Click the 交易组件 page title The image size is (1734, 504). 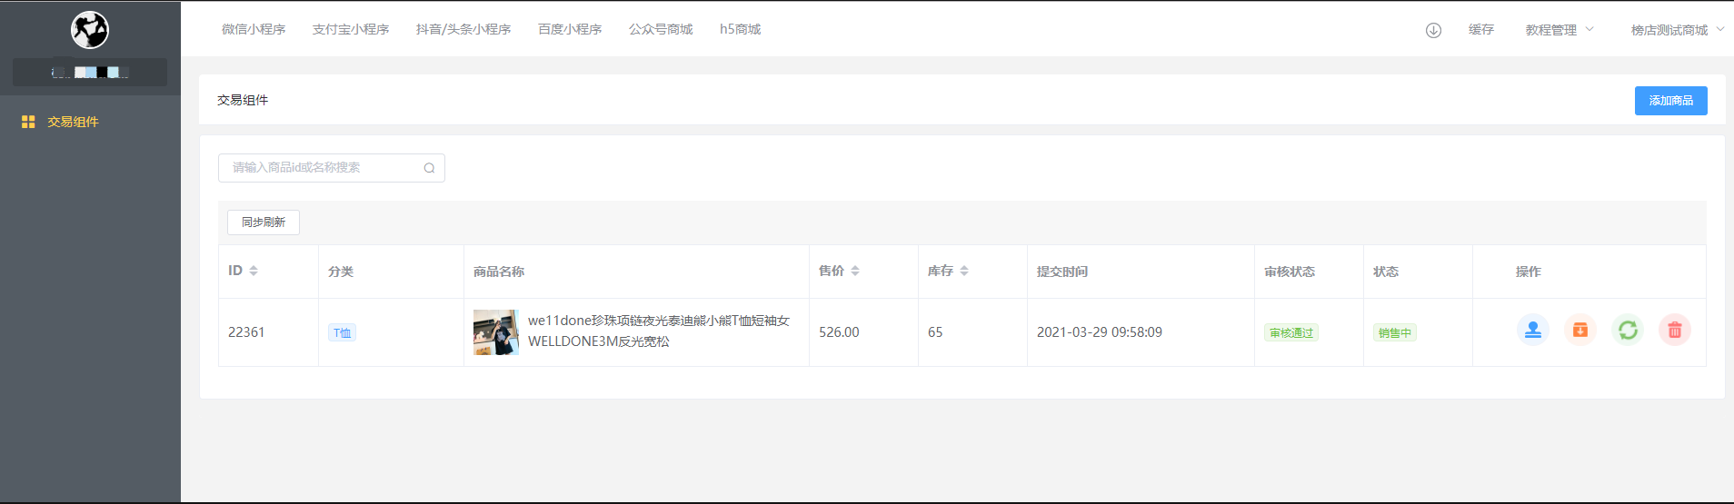[243, 100]
